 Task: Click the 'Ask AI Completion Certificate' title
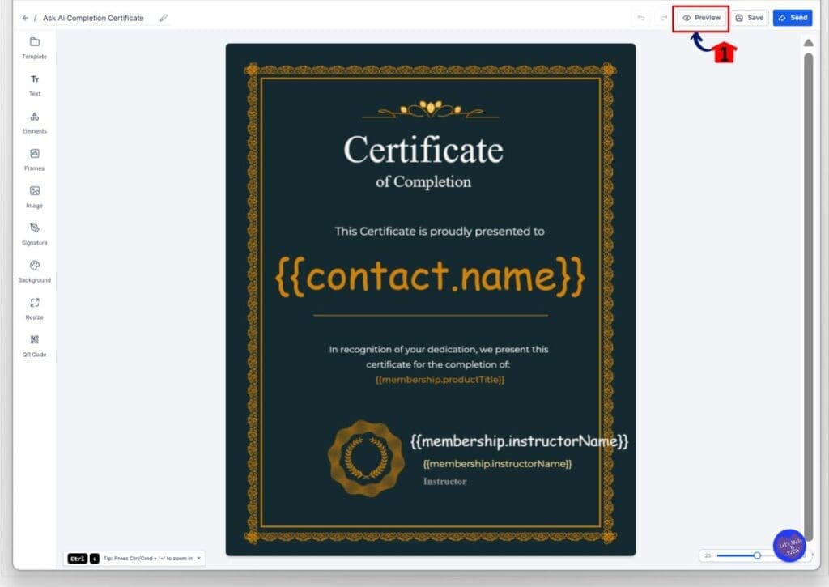(x=93, y=18)
